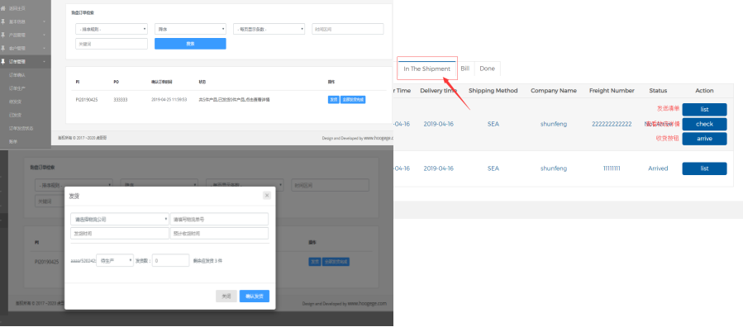Click the home icon beside 返回主页

2,8
